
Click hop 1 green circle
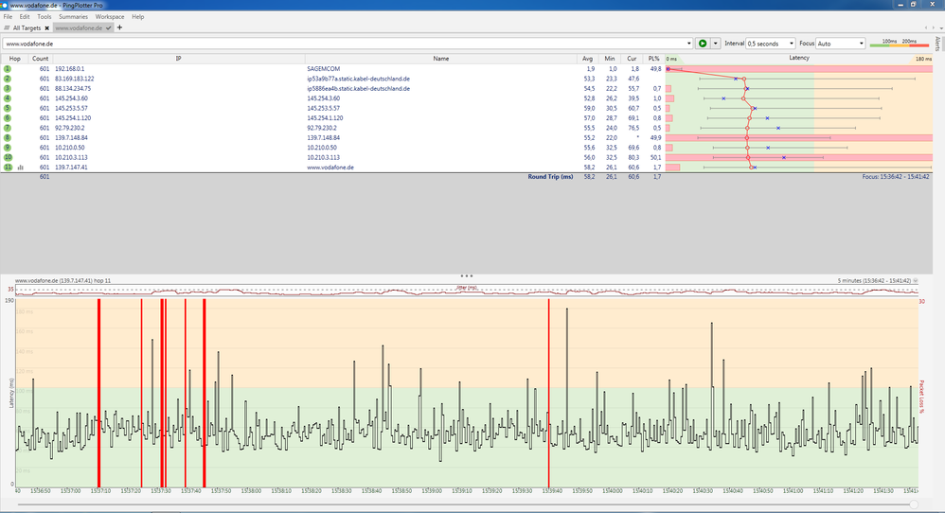8,69
